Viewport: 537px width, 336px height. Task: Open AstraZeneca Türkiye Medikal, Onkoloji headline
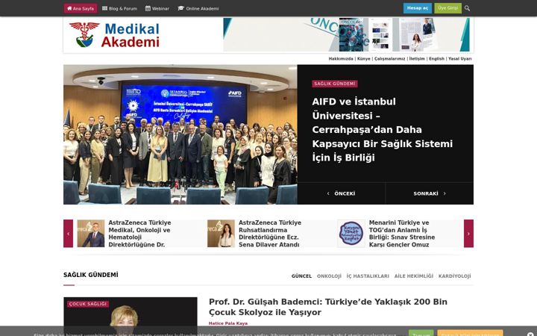point(139,234)
